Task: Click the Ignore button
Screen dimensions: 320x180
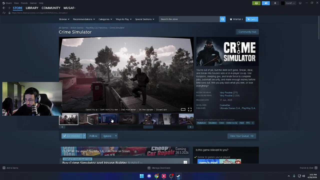Action: click(107, 136)
